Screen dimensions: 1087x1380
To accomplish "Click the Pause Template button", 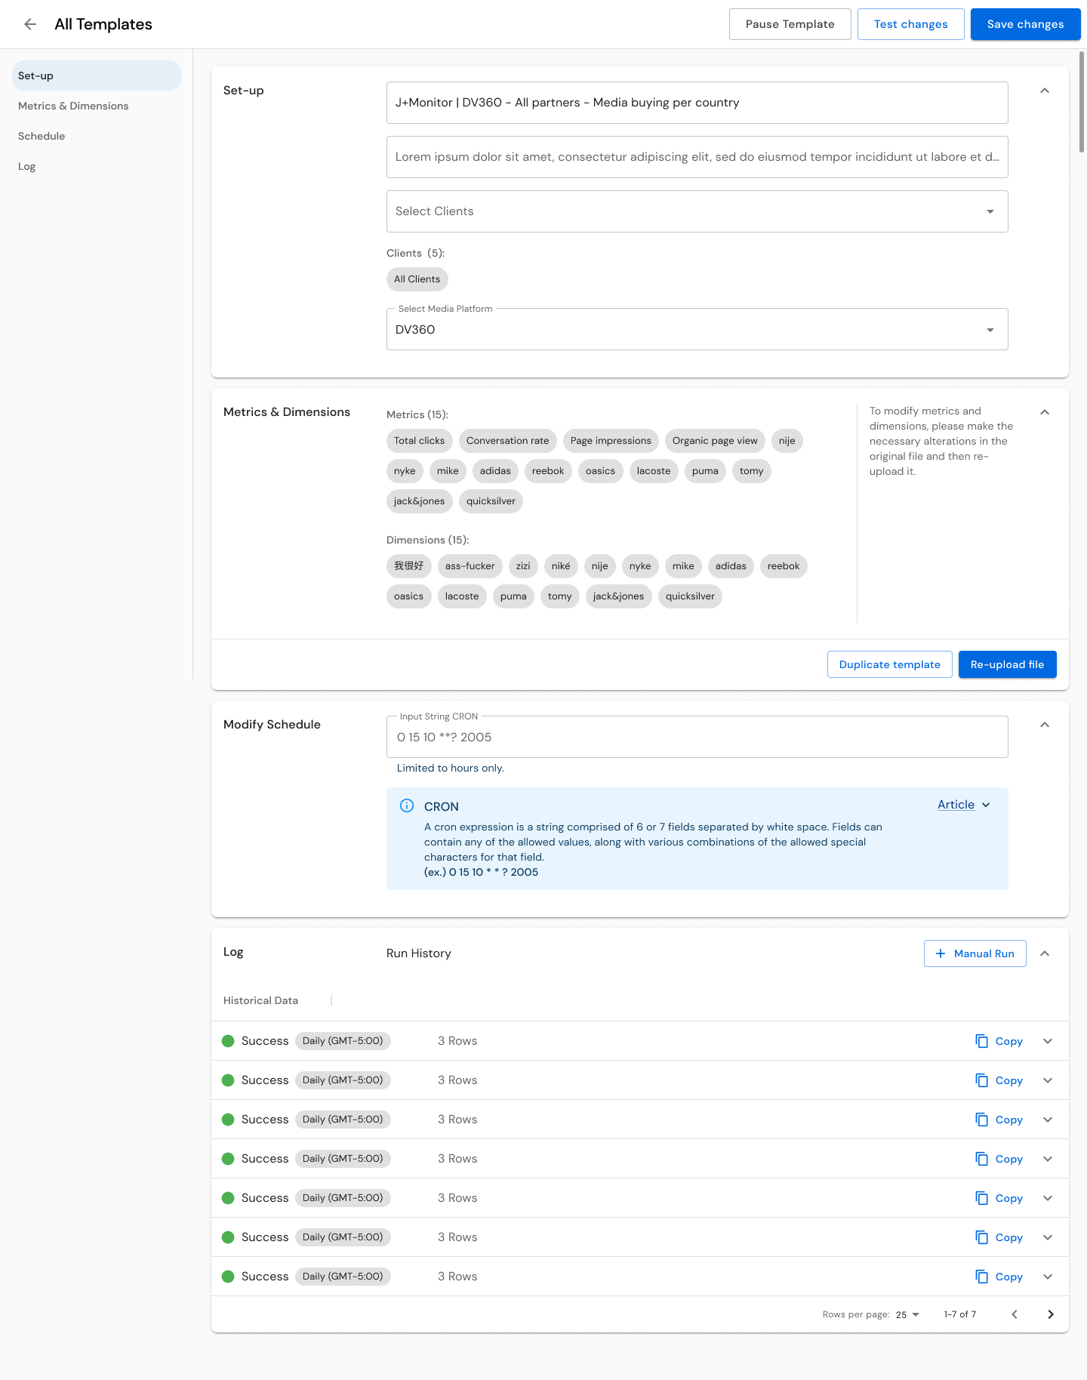I will coord(790,24).
